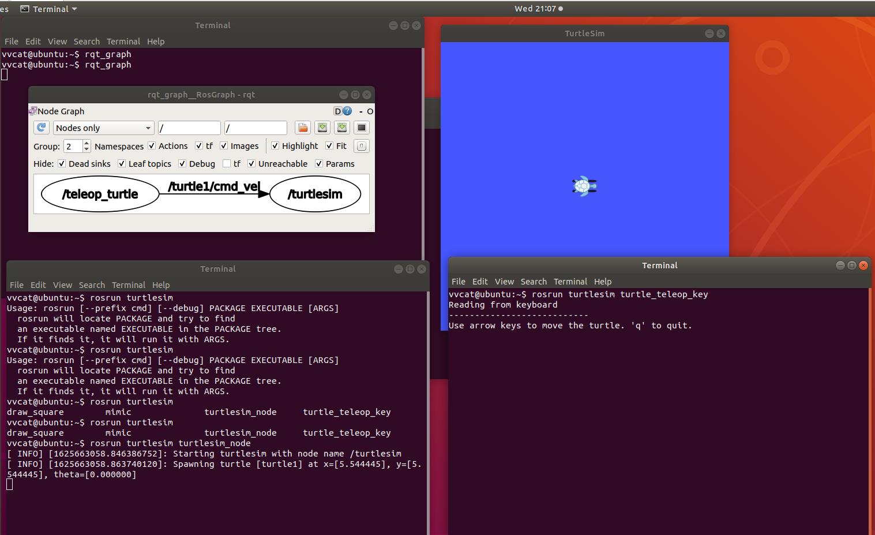Viewport: 875px width, 535px height.
Task: Uncheck Hide Params
Action: click(x=319, y=164)
